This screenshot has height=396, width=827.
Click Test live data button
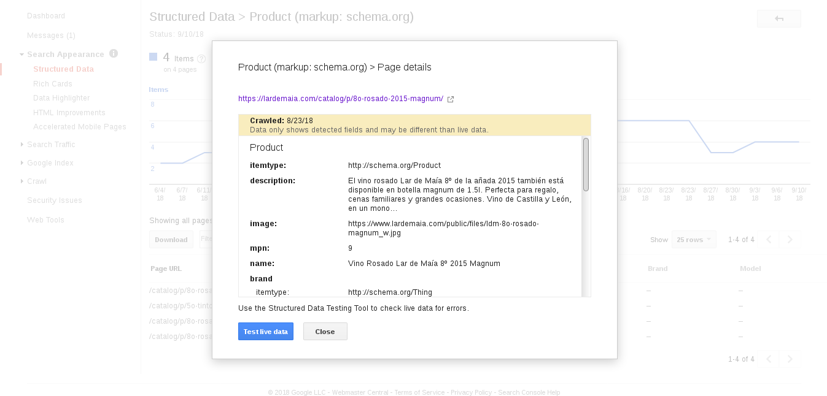(266, 332)
